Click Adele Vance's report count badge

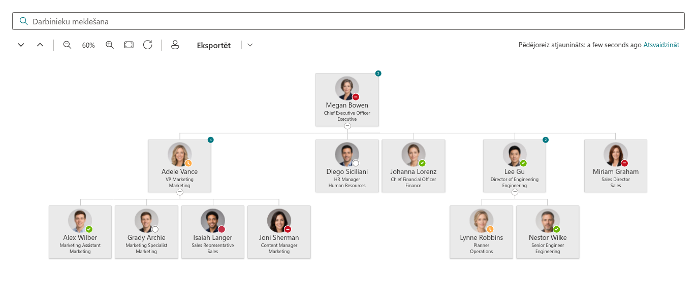(210, 139)
